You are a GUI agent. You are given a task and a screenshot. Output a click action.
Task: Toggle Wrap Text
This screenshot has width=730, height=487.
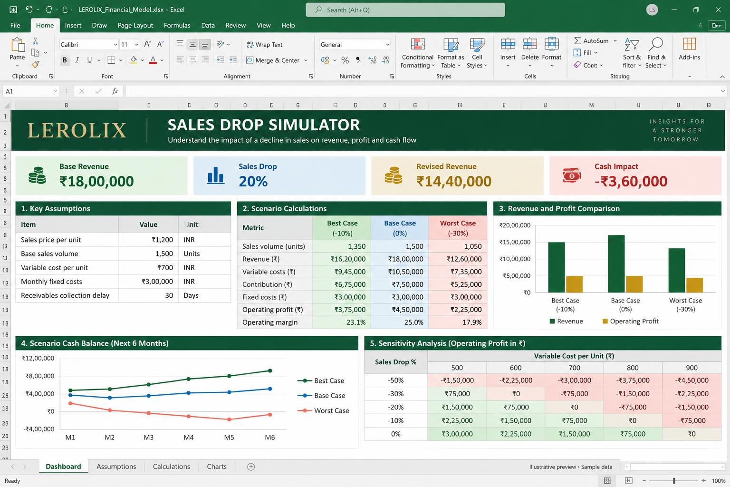264,44
